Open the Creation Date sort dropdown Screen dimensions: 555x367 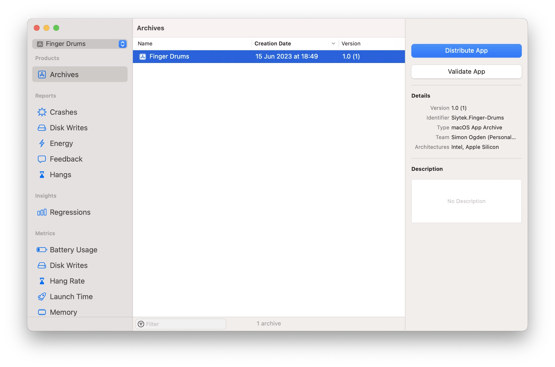(333, 44)
